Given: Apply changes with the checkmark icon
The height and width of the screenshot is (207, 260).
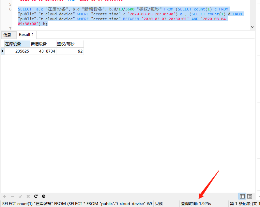Looking at the screenshot, I should tap(20, 196).
